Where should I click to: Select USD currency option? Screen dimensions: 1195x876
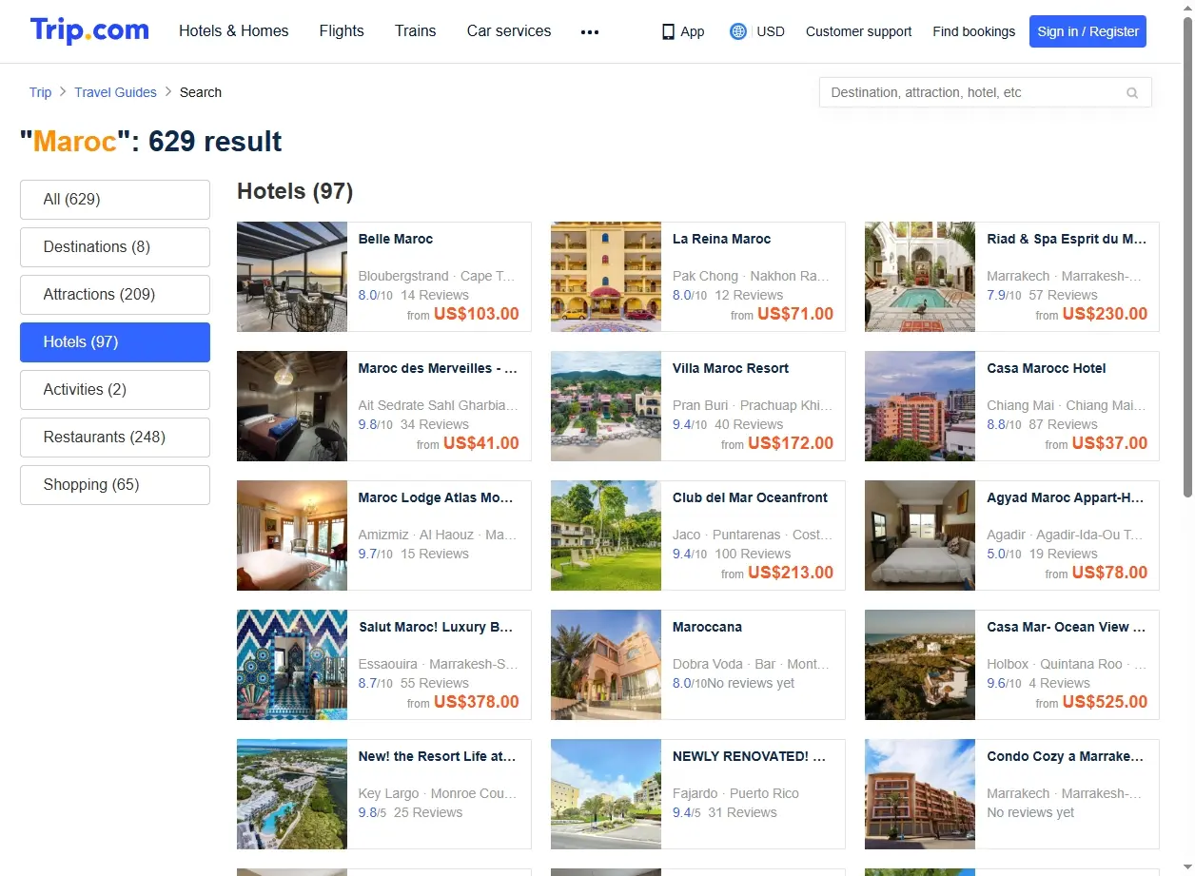point(771,31)
